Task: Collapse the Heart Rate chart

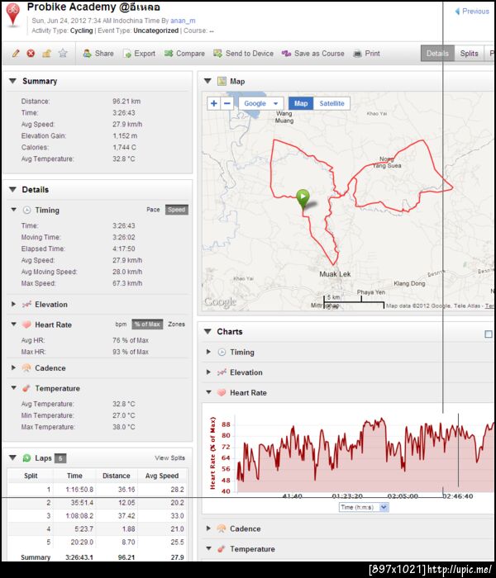Action: tap(208, 392)
